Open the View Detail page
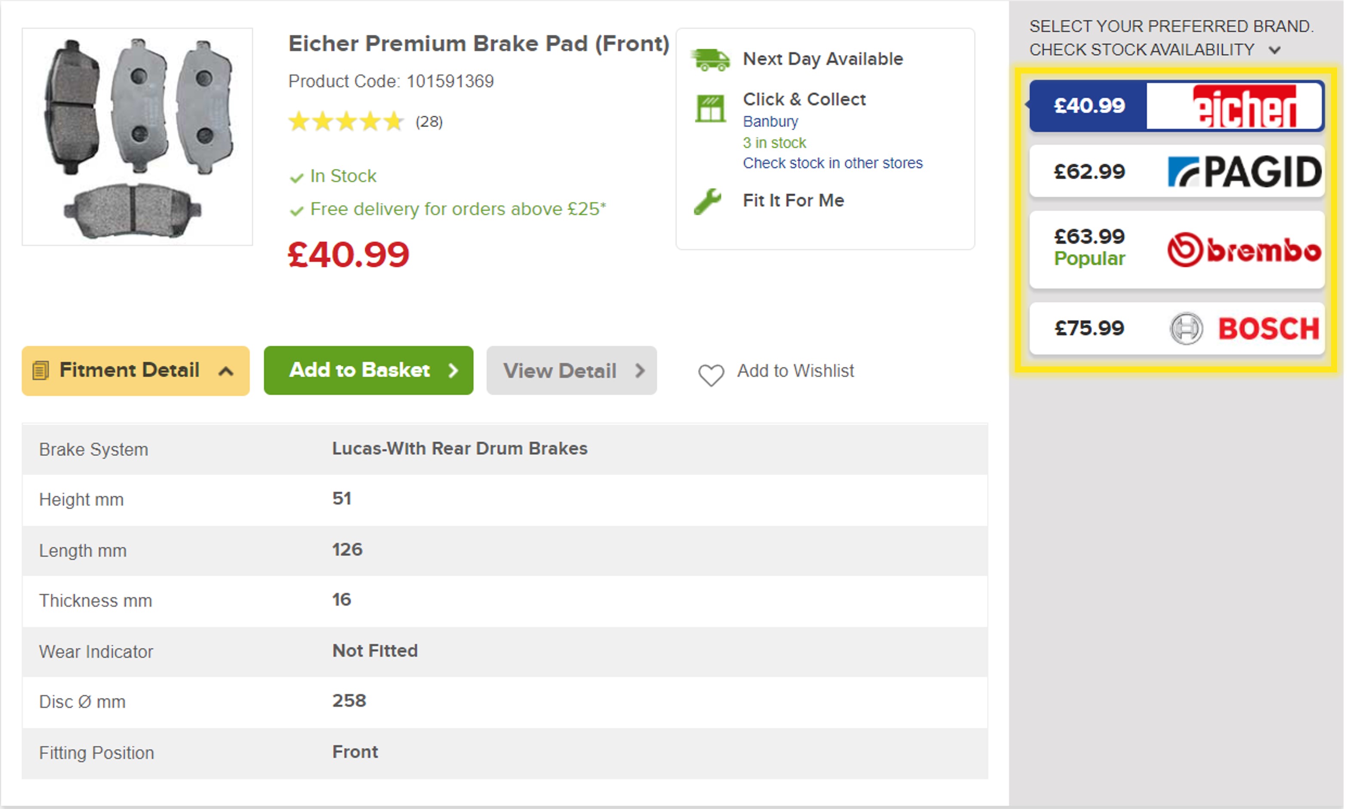 [571, 370]
